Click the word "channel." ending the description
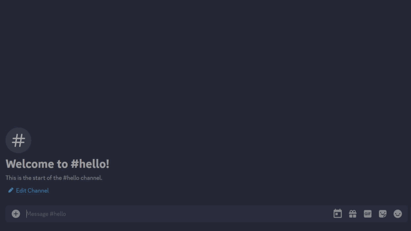411x231 pixels. 91,178
